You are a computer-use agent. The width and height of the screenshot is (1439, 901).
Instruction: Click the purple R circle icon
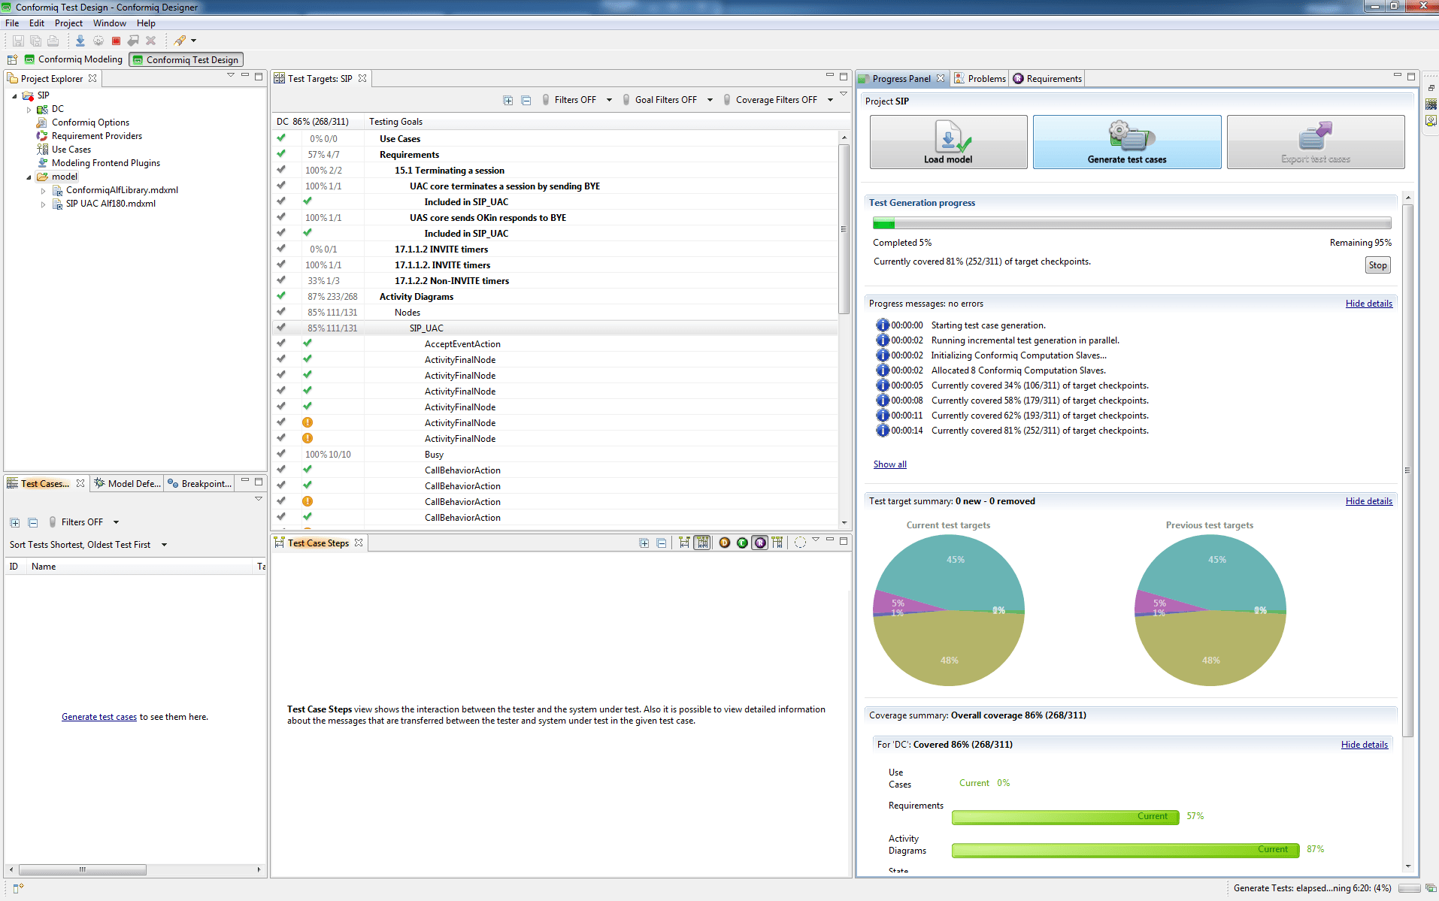760,543
